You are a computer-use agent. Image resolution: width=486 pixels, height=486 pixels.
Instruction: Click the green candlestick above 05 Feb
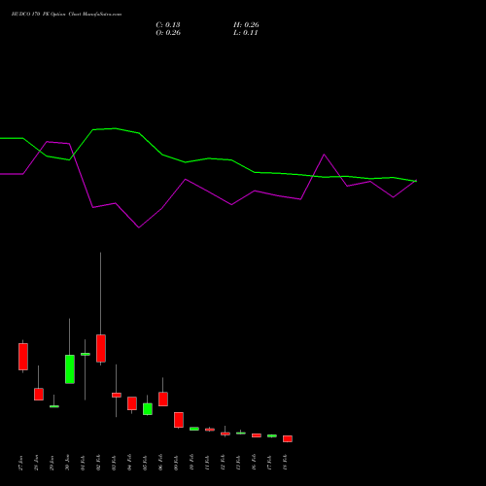pos(148,409)
